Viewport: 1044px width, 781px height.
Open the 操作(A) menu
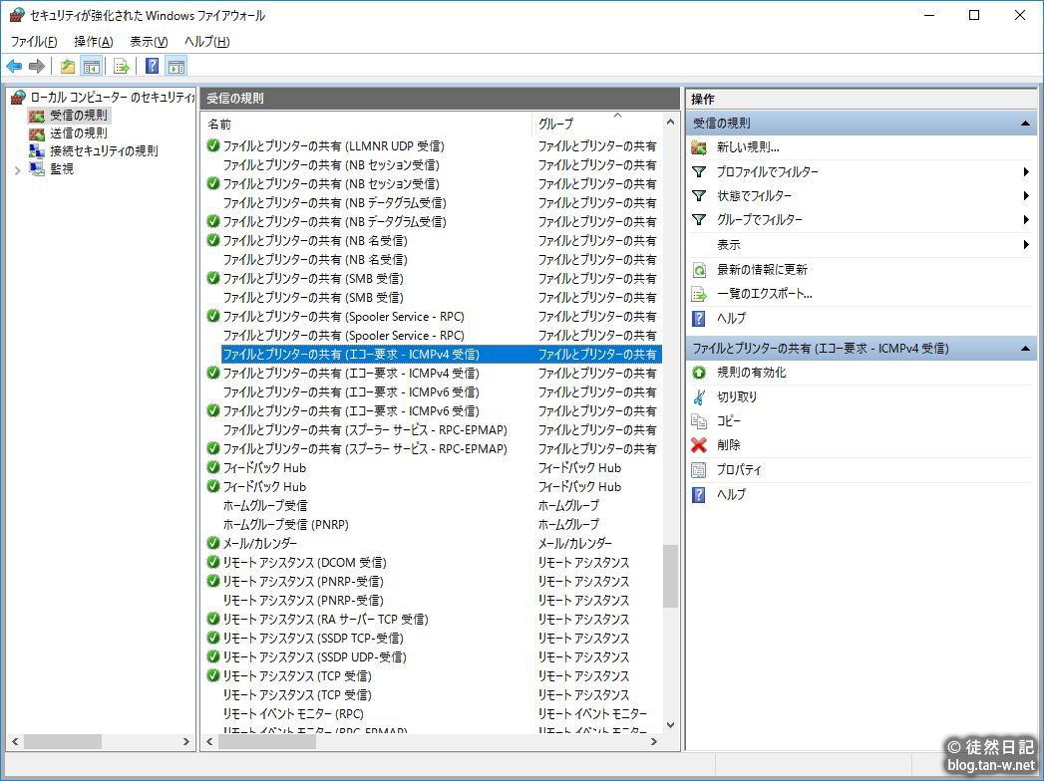tap(93, 41)
